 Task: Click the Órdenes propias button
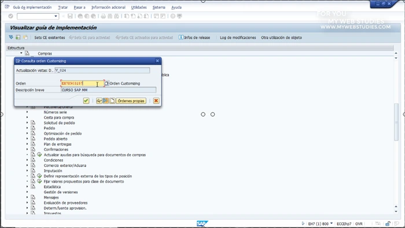[x=131, y=101]
